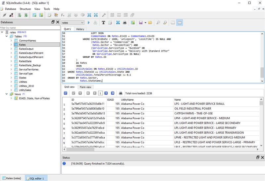Click the wrench configuration icon

pyautogui.click(x=104, y=15)
